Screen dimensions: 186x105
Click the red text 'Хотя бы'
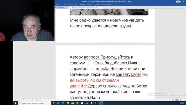click(x=140, y=74)
